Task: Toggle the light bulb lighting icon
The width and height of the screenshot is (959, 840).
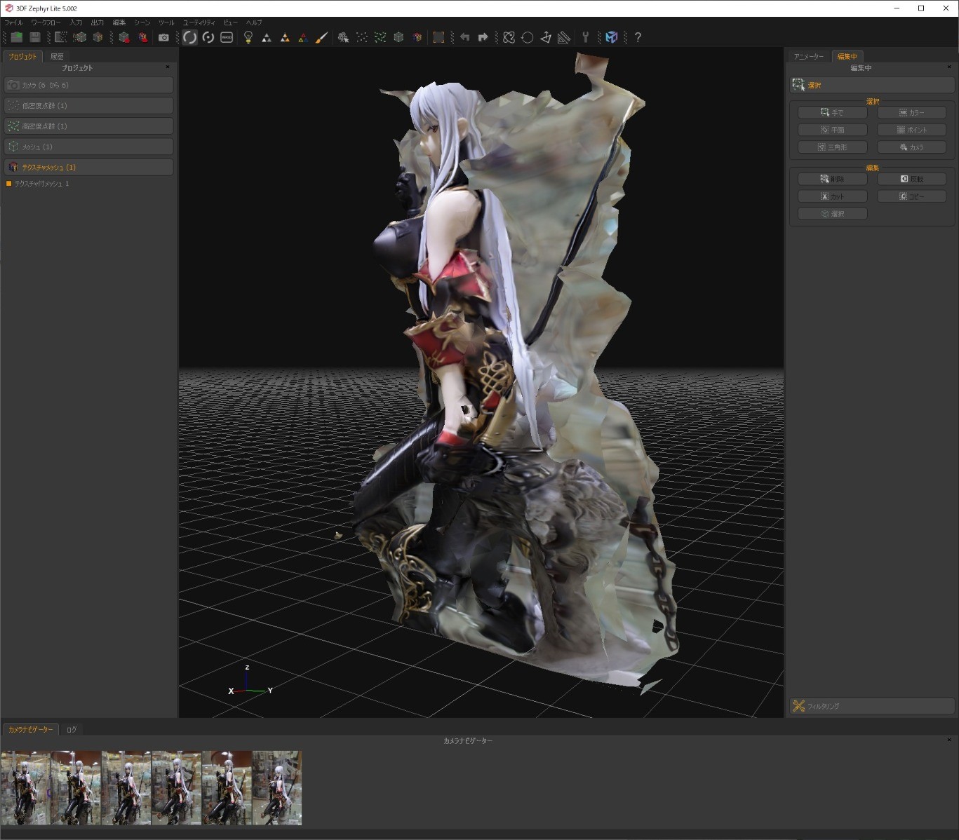Action: (x=248, y=37)
